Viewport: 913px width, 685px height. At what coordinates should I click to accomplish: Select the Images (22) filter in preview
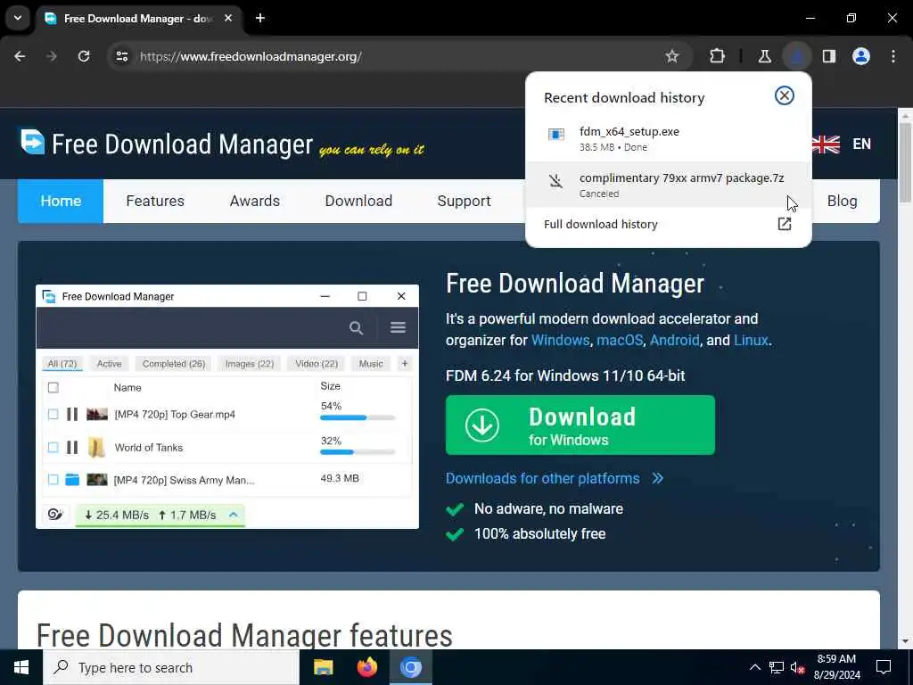[x=250, y=364]
